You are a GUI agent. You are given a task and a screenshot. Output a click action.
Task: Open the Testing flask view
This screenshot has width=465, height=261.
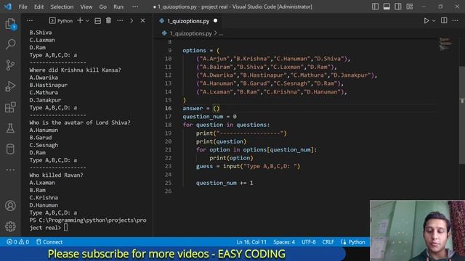pos(10,128)
